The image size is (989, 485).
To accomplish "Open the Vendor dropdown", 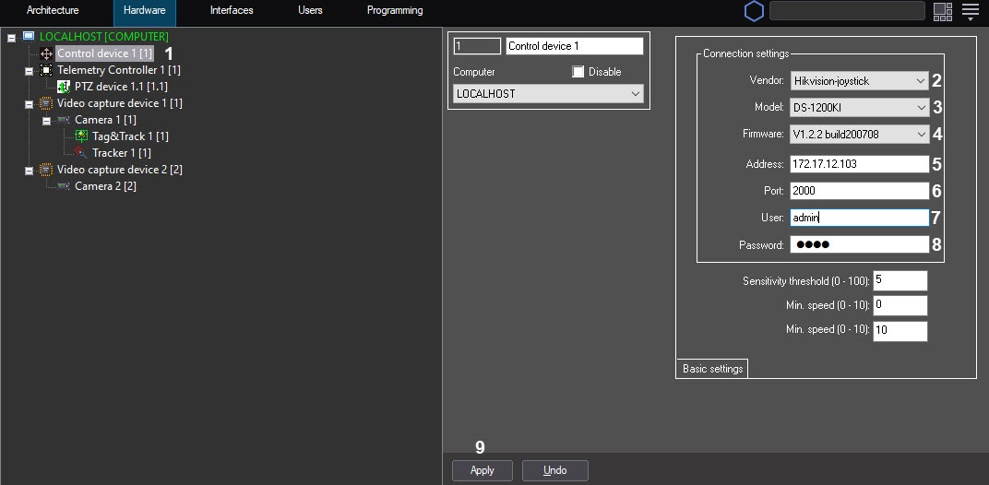I will coord(859,81).
